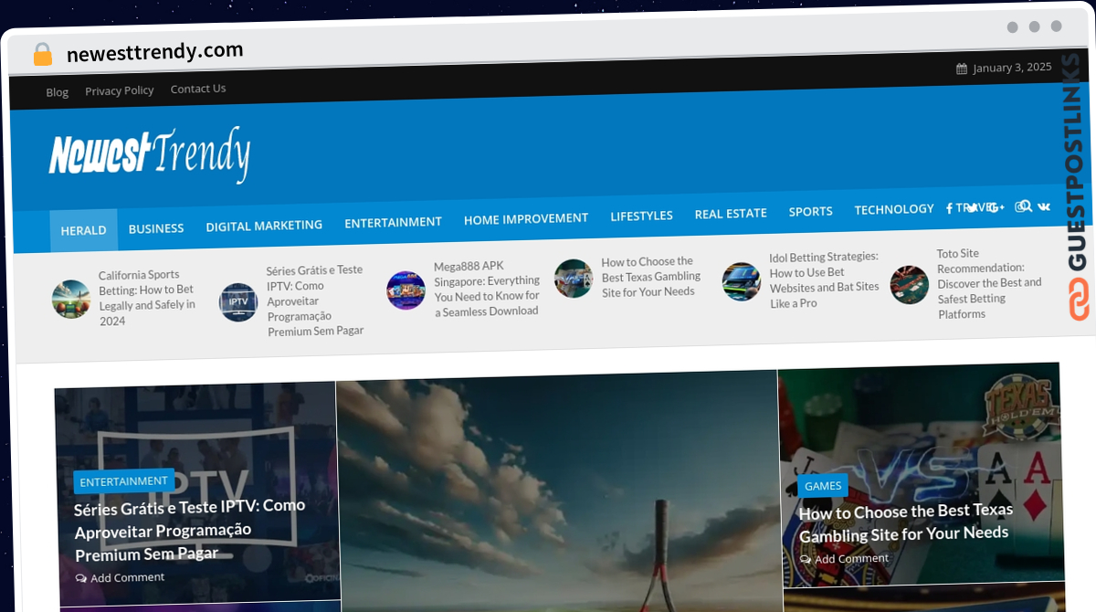Open the Business menu item
This screenshot has height=612, width=1096.
[156, 228]
